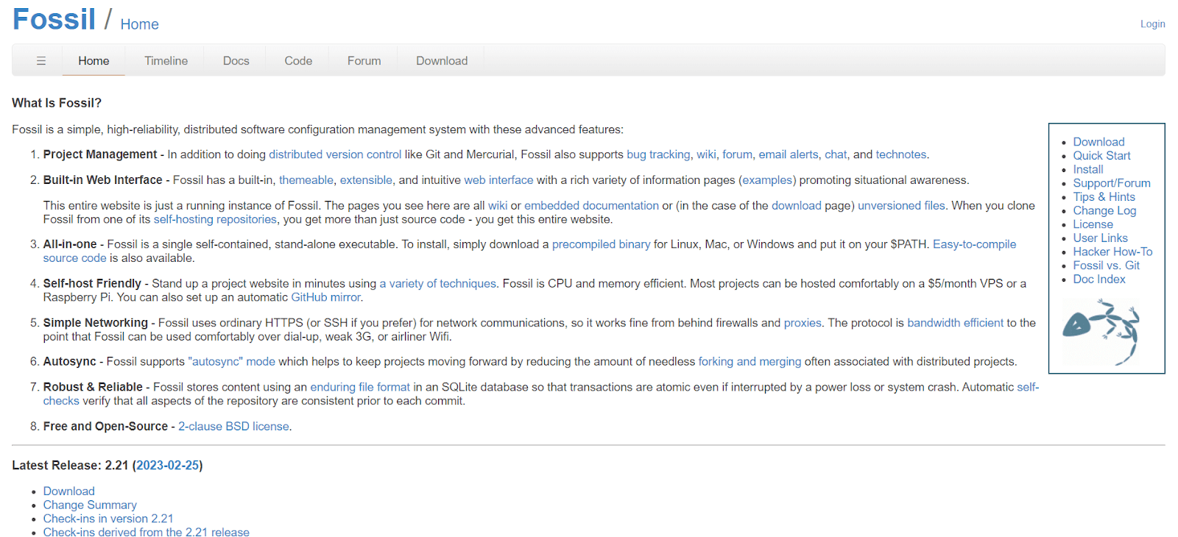This screenshot has width=1178, height=537.
Task: Open self-hosting repositories link
Action: pyautogui.click(x=215, y=219)
